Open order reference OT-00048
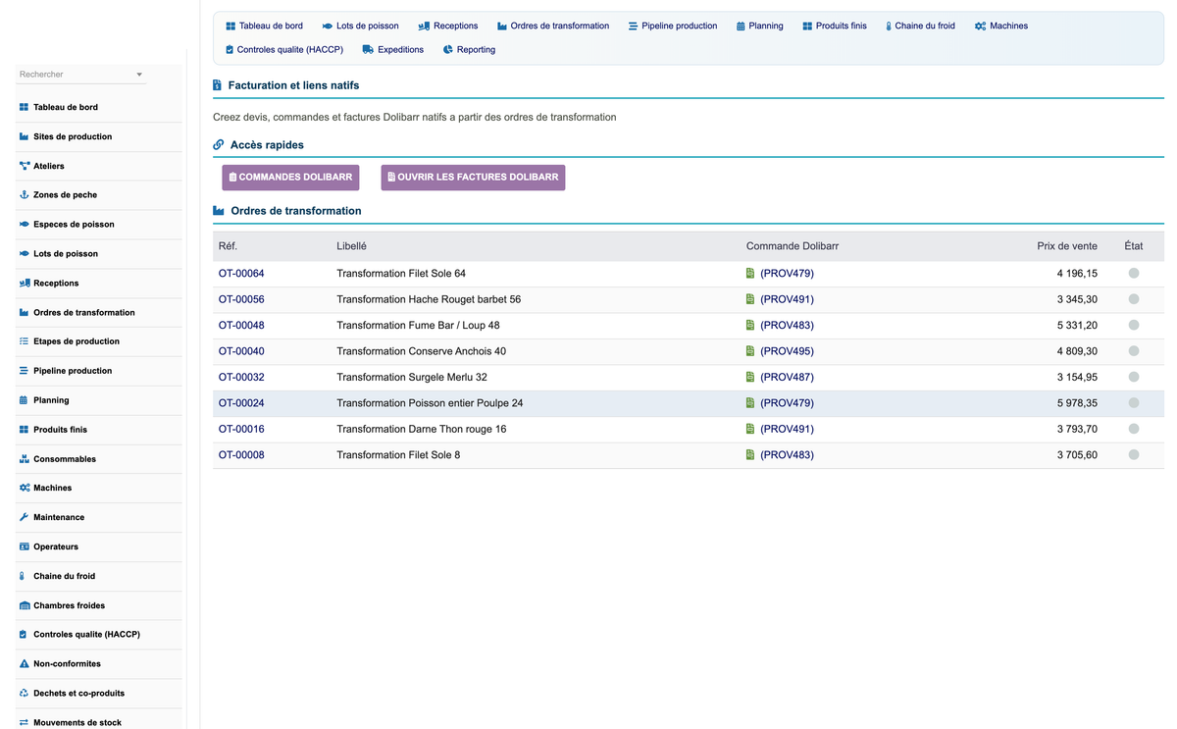Screen dimensions: 1177x729 click(x=241, y=326)
